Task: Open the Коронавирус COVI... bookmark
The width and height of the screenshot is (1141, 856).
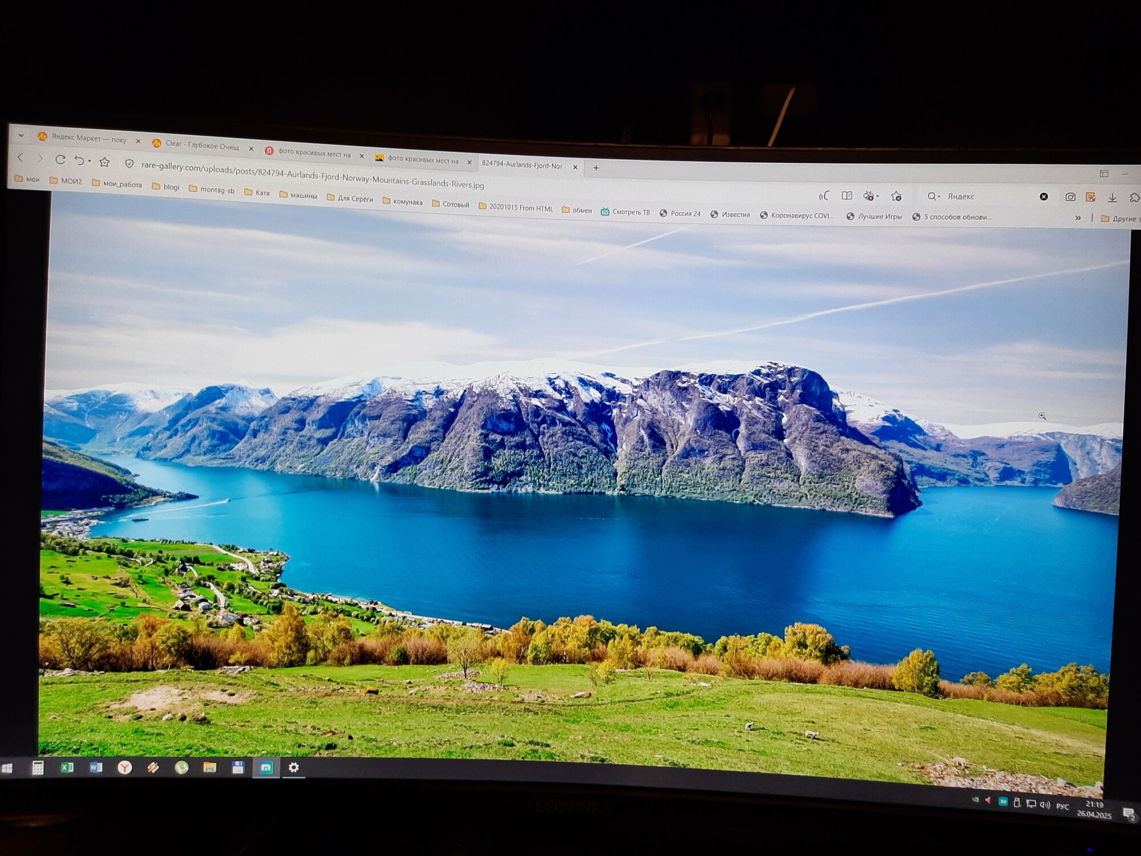Action: point(797,216)
